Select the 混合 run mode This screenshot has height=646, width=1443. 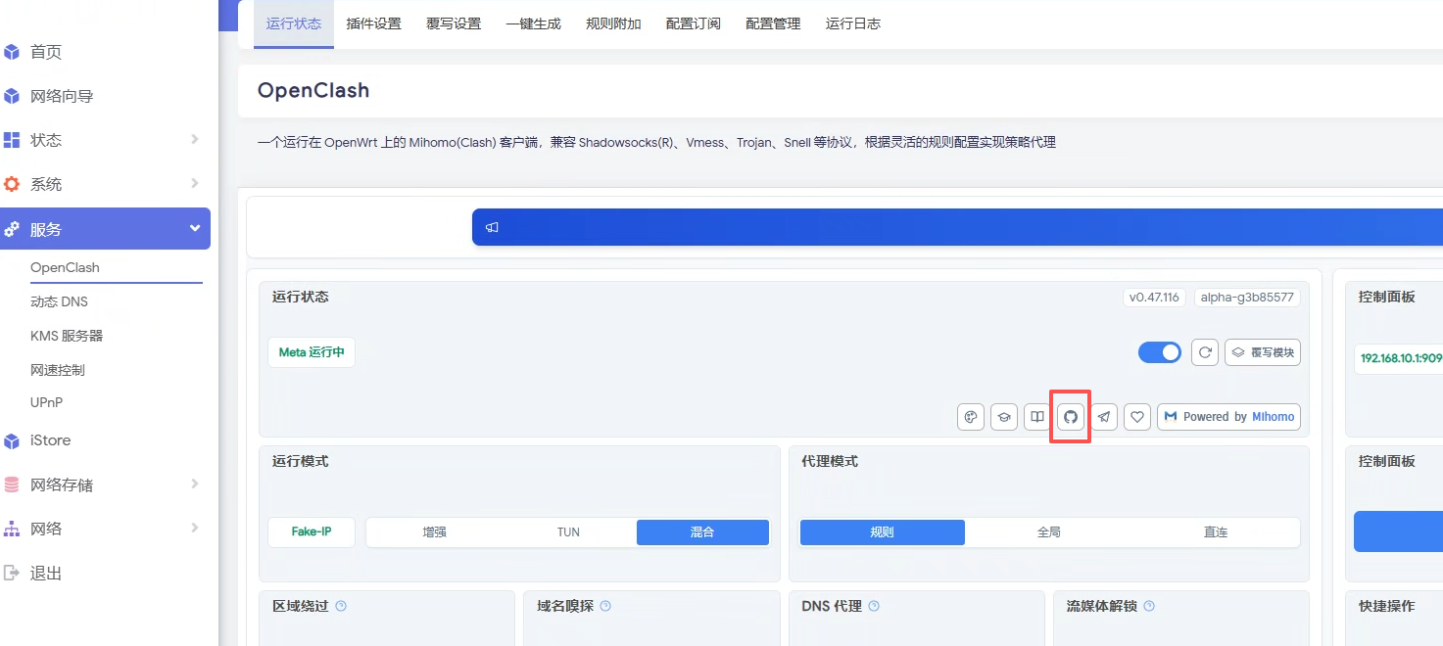702,532
